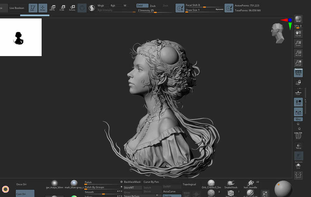Select gw_maya_blinn material
Viewport: 311px width, 197px height.
[54, 185]
